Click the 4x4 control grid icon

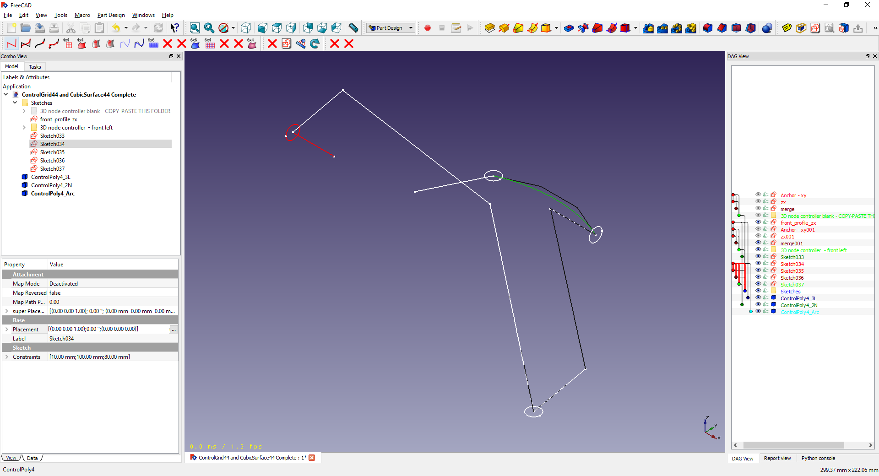(x=67, y=43)
